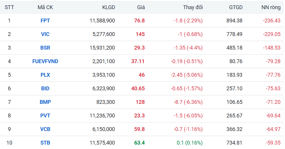
Task: Select STB volume 11,575,400
Action: (102, 143)
